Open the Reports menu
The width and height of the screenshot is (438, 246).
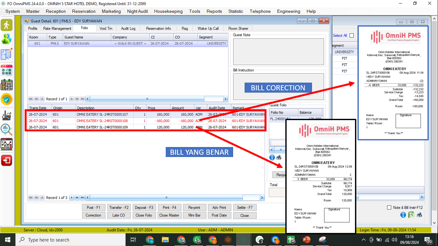(214, 11)
